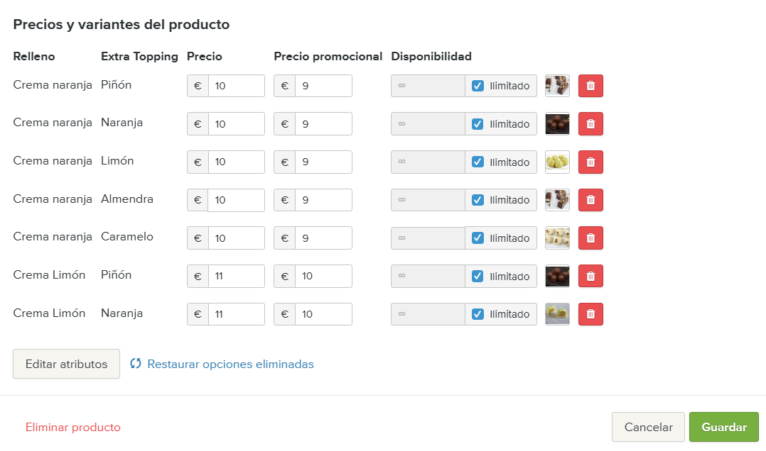Toggle Ilimitado checkbox for Crema naranja Almendra
This screenshot has width=766, height=451.
pyautogui.click(x=478, y=200)
